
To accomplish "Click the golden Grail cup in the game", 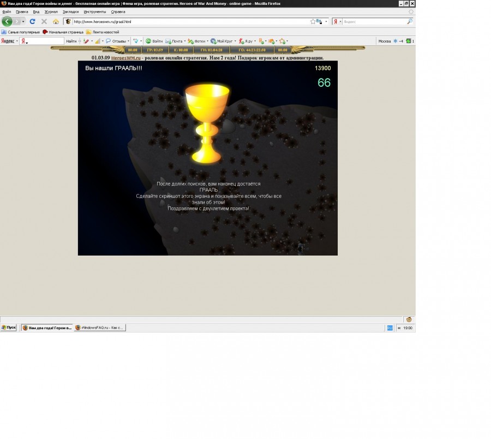I will click(x=207, y=123).
